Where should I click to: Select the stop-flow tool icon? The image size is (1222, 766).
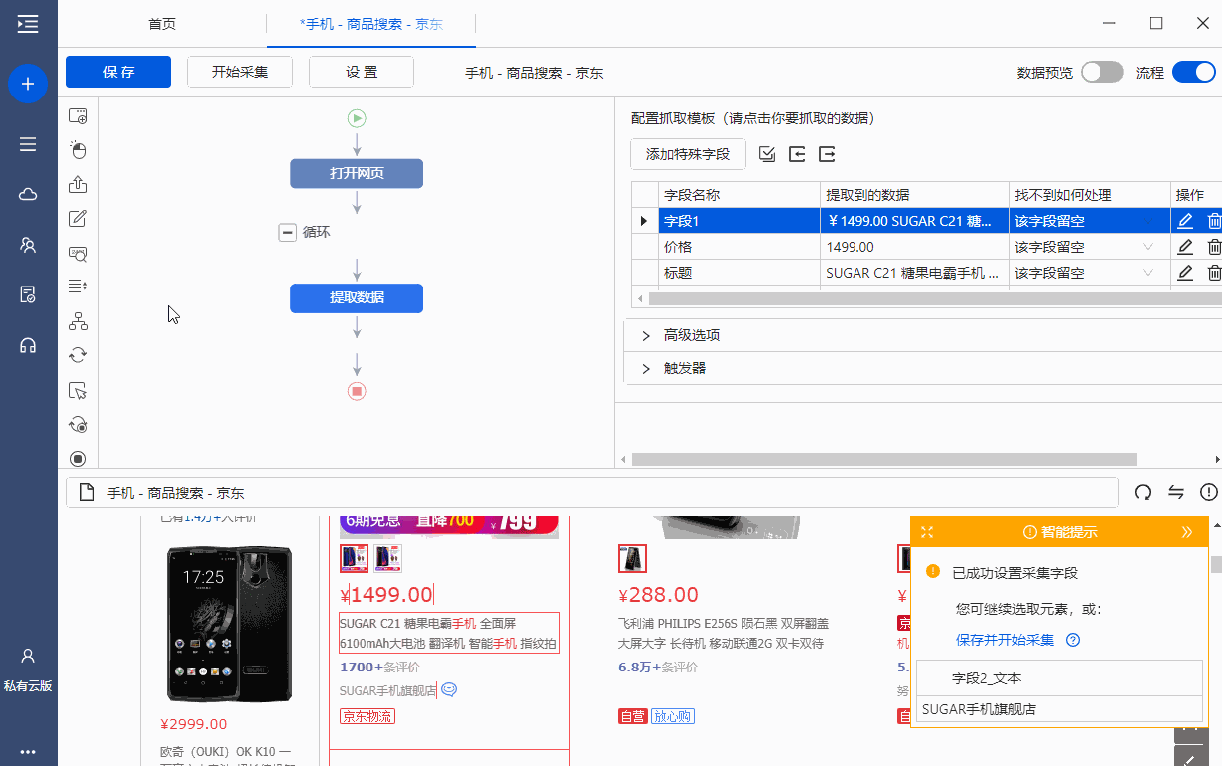[78, 458]
